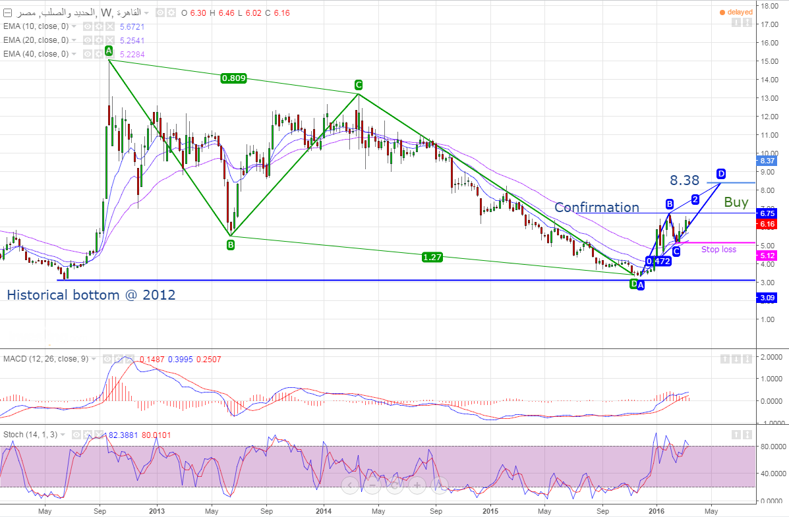
Task: Hide EMA (10, close, 0) via eye icon
Action: [87, 26]
